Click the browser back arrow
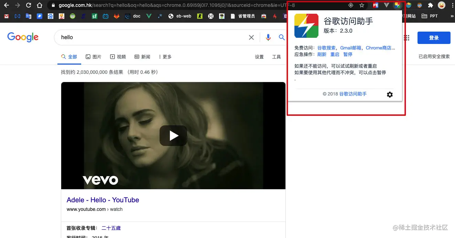The height and width of the screenshot is (238, 455). 7,5
